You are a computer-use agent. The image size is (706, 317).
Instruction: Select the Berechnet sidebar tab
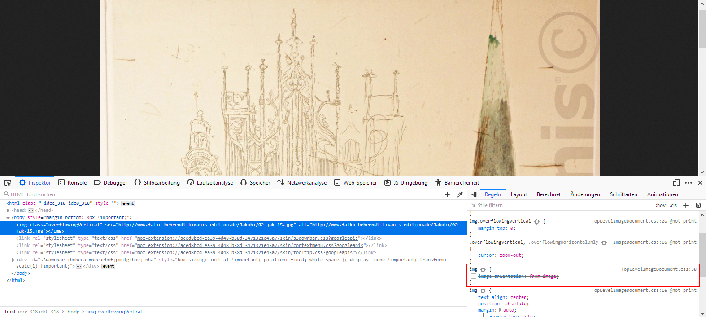pyautogui.click(x=549, y=194)
